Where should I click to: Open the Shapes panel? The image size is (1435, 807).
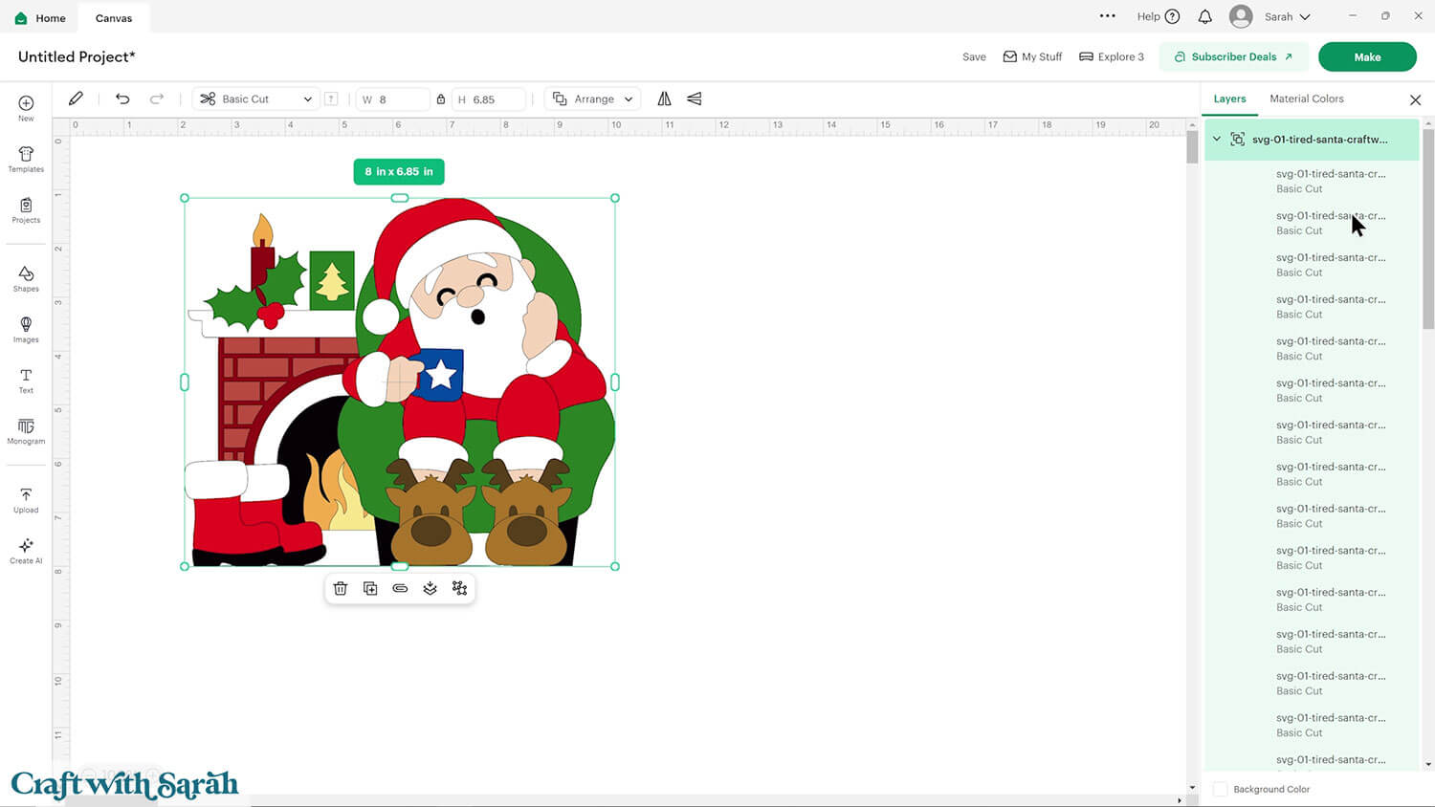pyautogui.click(x=25, y=278)
